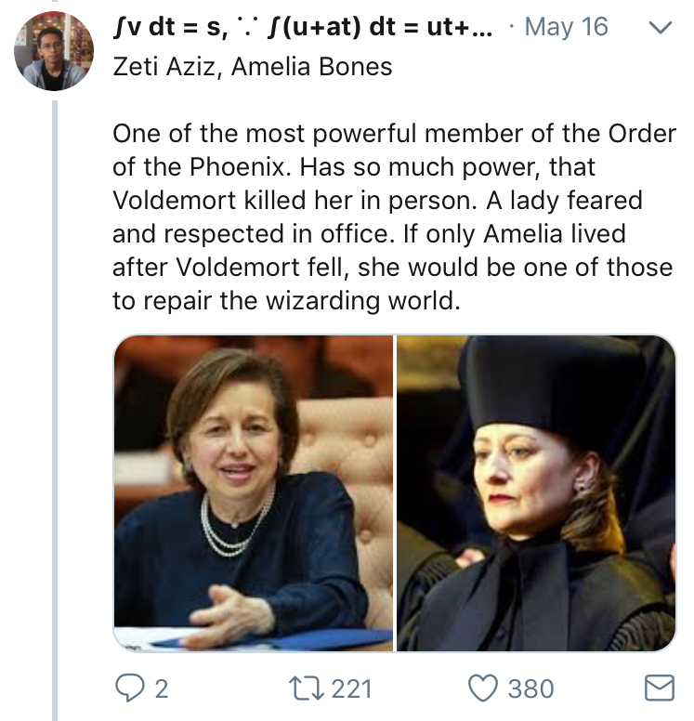This screenshot has width=694, height=721.
Task: Open the tweet options chevron menu
Action: click(658, 29)
